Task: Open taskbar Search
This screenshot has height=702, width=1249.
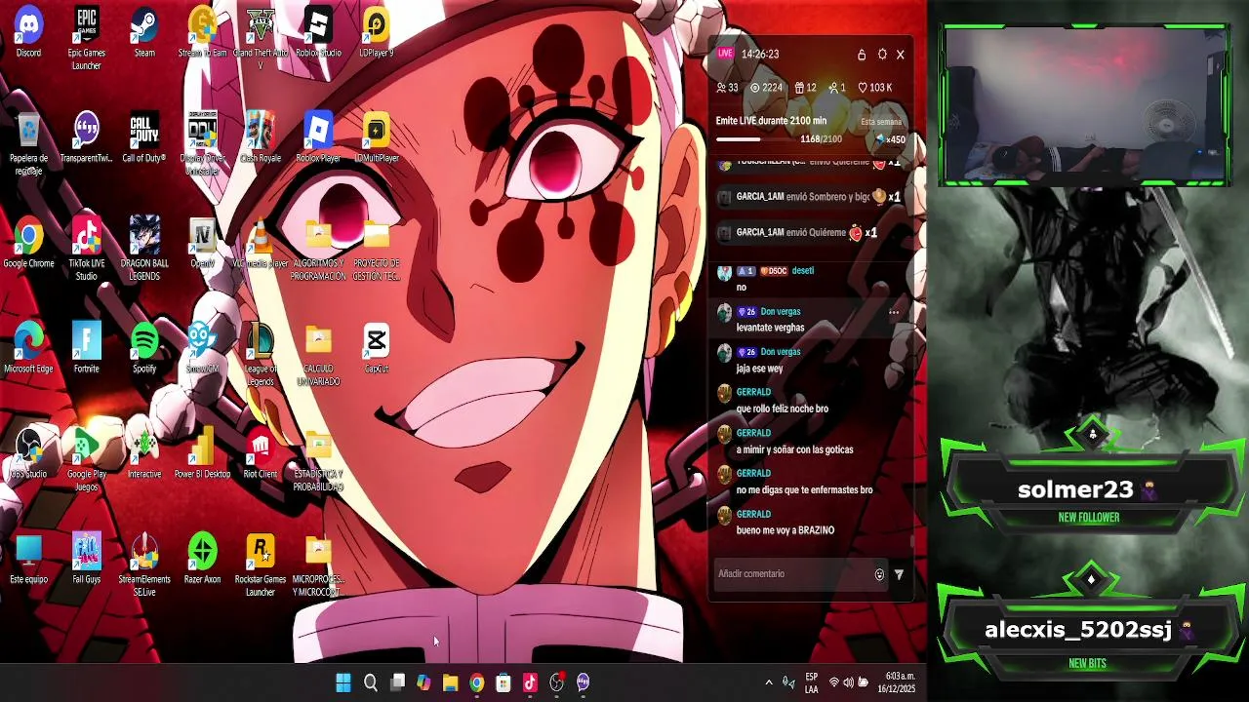Action: click(x=371, y=682)
